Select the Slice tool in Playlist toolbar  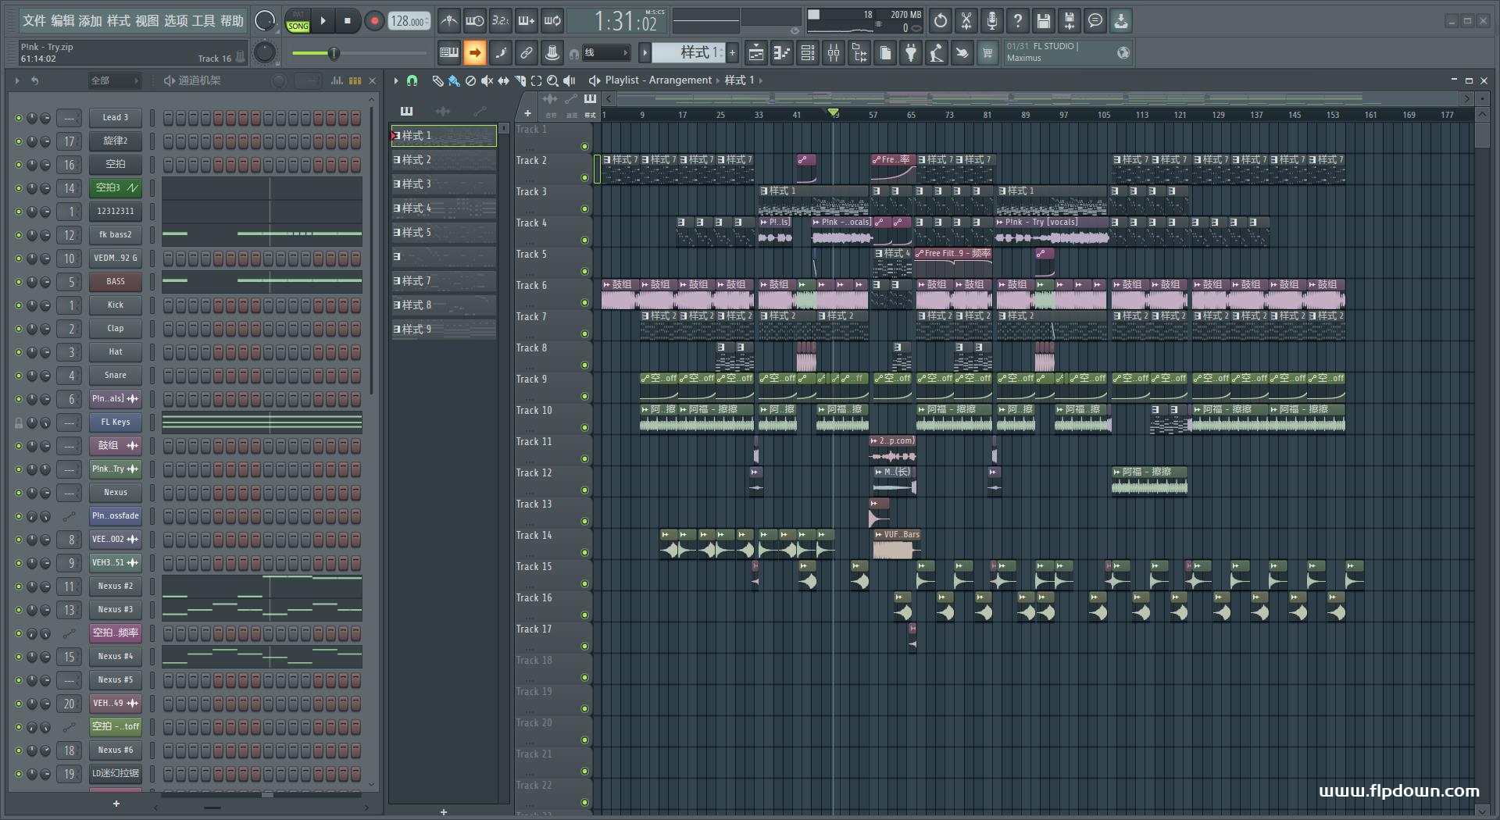520,80
